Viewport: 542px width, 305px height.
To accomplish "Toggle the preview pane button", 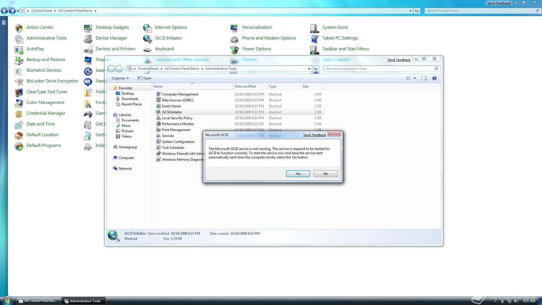I will point(424,78).
